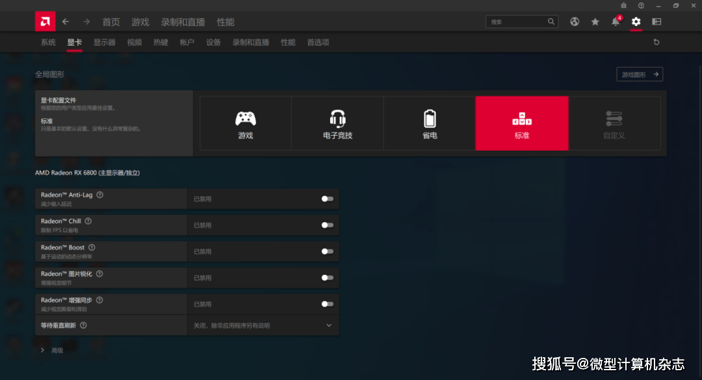The width and height of the screenshot is (702, 380).
Task: Show help for Radeon Chill
Action: (x=88, y=221)
